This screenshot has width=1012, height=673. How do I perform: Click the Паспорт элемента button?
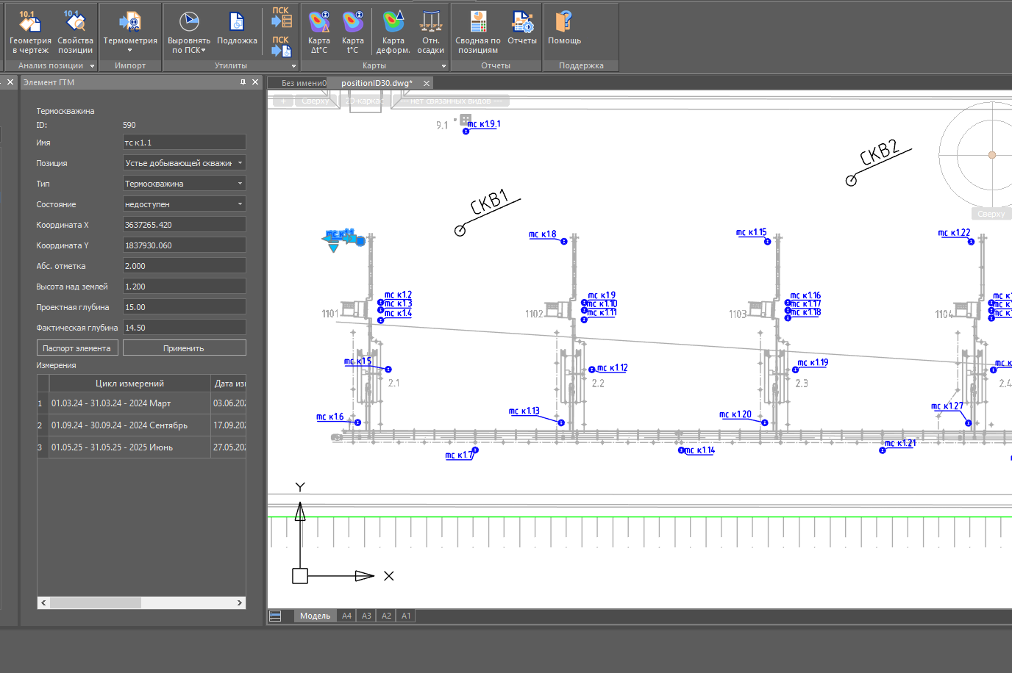77,348
